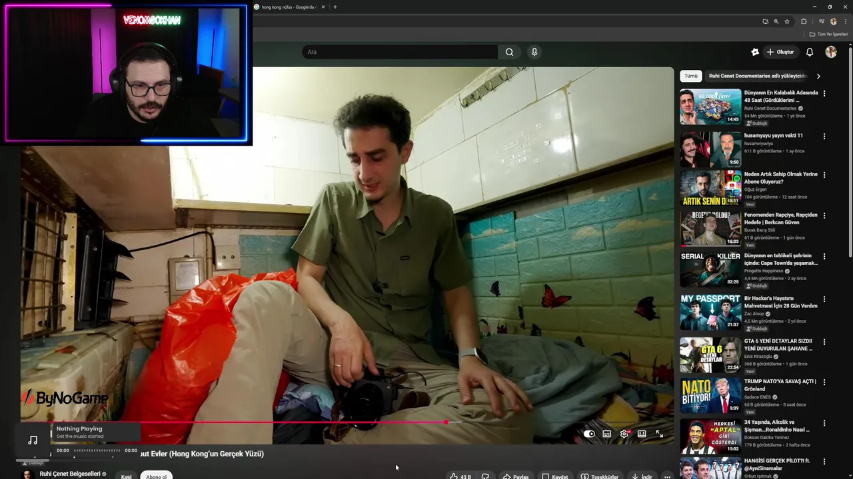Share the video using Paylaş
Screen dimensions: 853x479
516,476
